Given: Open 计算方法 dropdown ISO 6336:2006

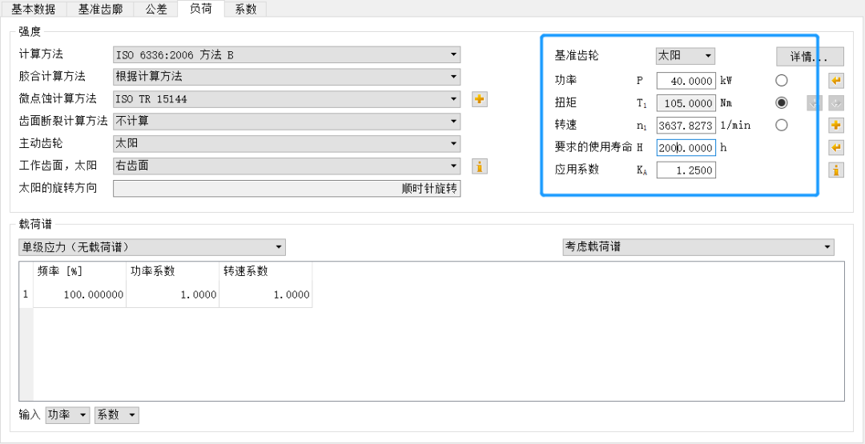Looking at the screenshot, I should point(286,54).
